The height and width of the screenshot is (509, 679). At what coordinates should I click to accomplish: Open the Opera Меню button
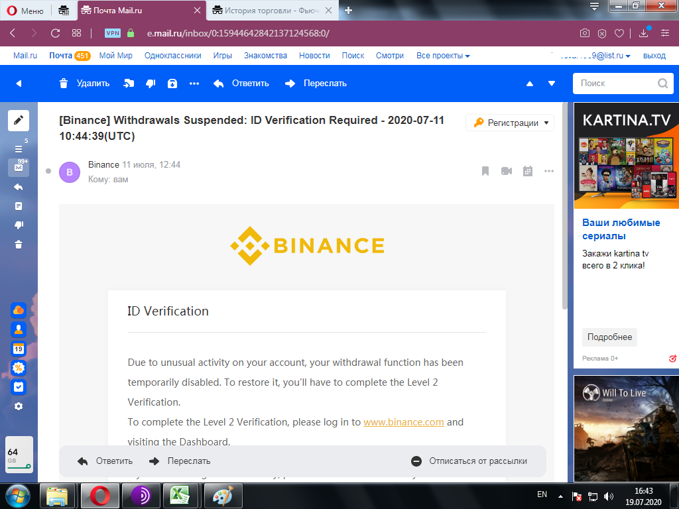(26, 11)
